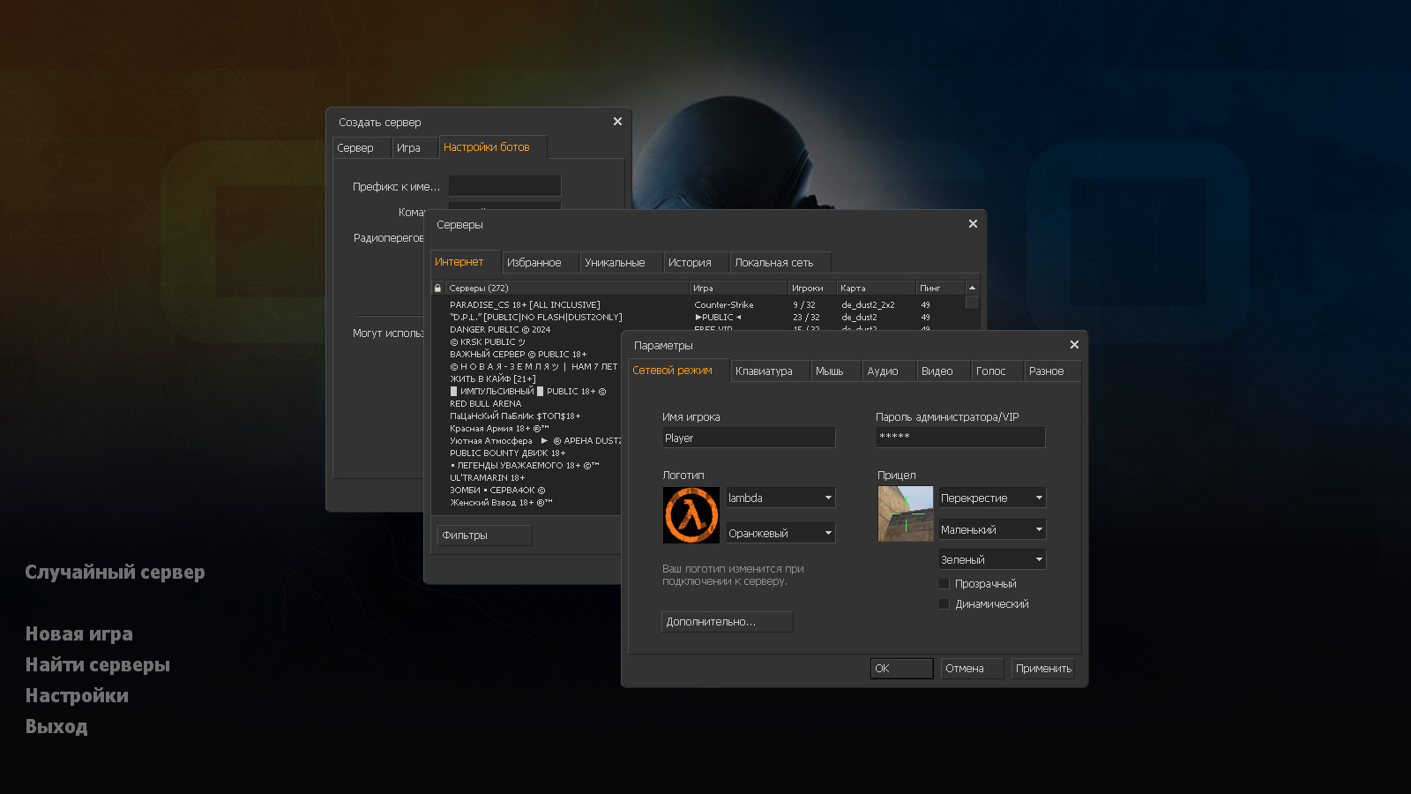Switch to the Клавиатура tab
1411x794 pixels.
click(764, 371)
